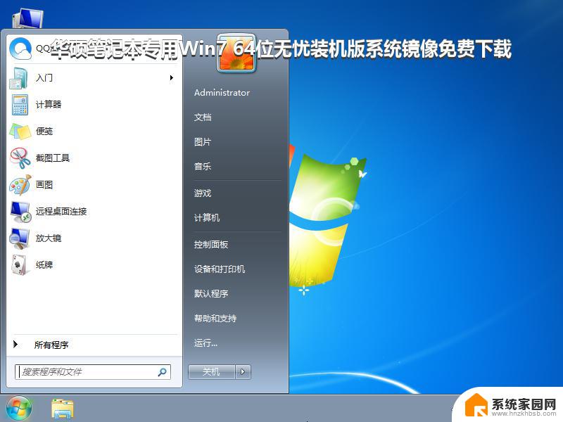Click the user account picture

coord(236,53)
